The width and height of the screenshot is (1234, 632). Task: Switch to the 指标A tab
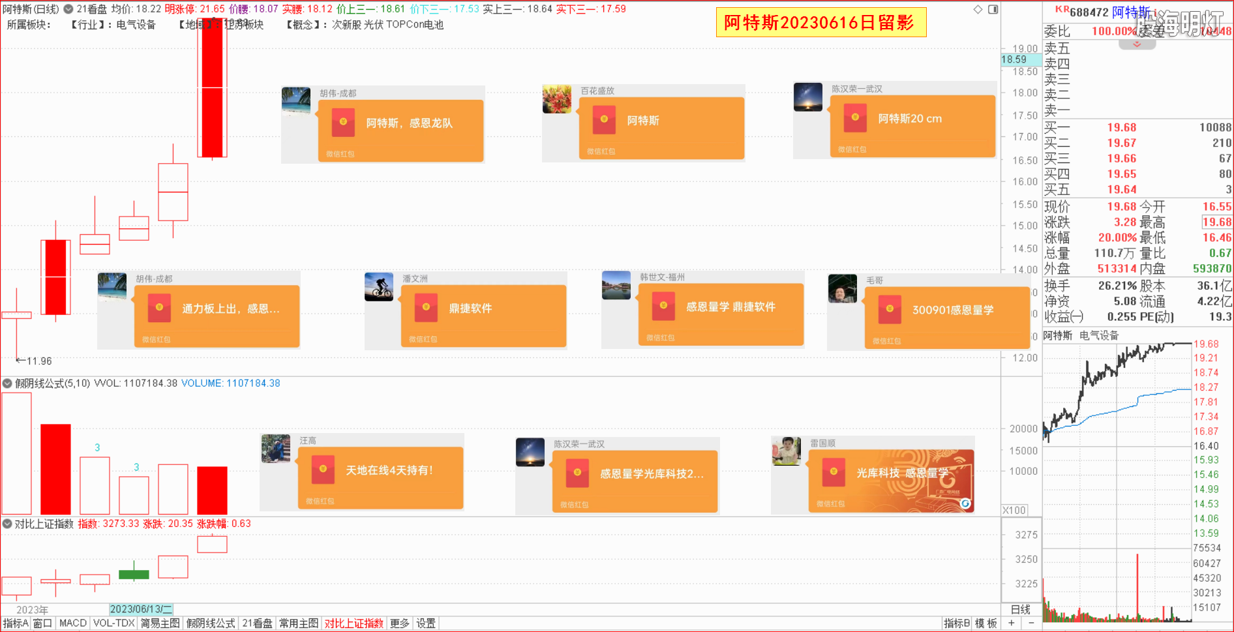(x=16, y=624)
